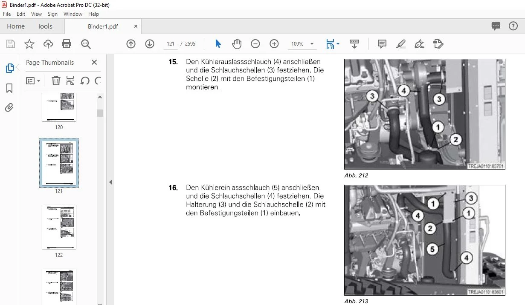
Task: Select the Binder1.pdf document tab
Action: [103, 26]
